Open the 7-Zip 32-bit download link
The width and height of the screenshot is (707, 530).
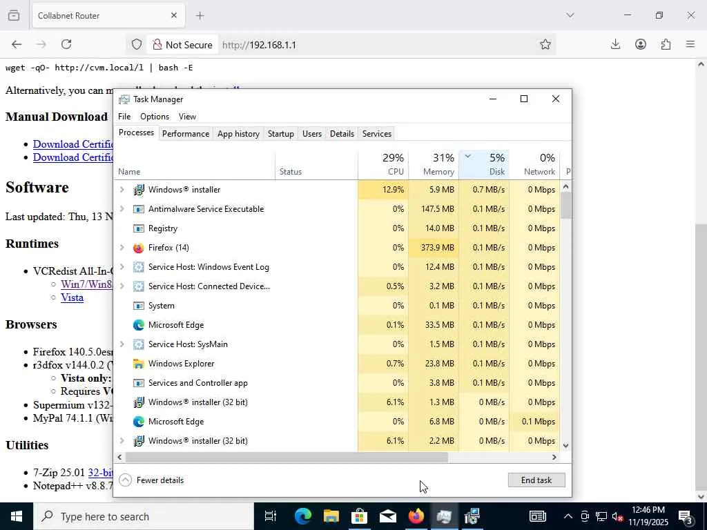pyautogui.click(x=100, y=473)
